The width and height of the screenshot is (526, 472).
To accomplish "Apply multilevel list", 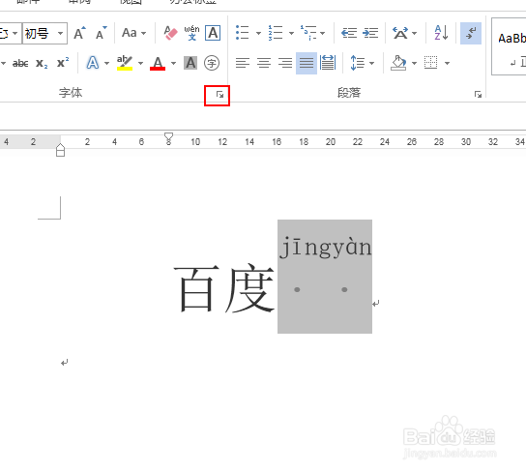I will click(x=308, y=33).
